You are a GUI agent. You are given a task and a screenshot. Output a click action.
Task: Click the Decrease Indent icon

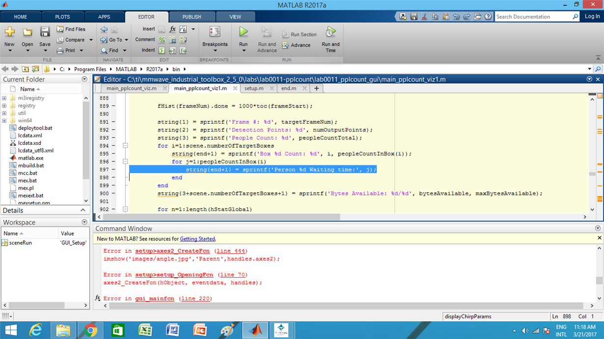click(x=183, y=51)
